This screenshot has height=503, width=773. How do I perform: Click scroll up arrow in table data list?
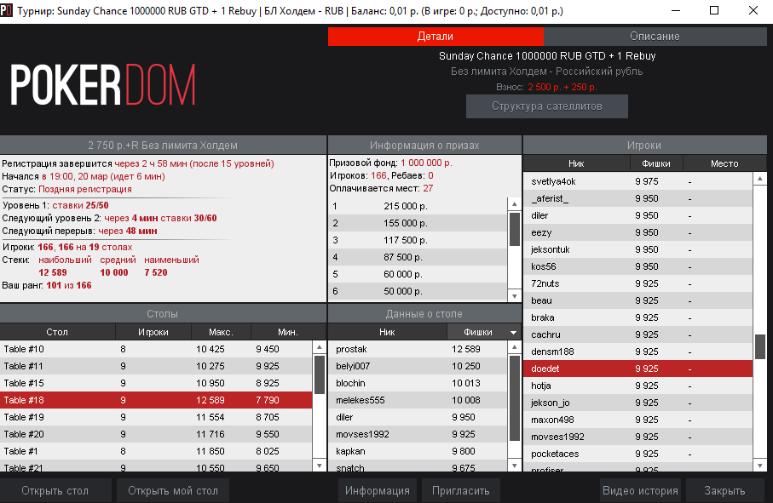click(514, 347)
